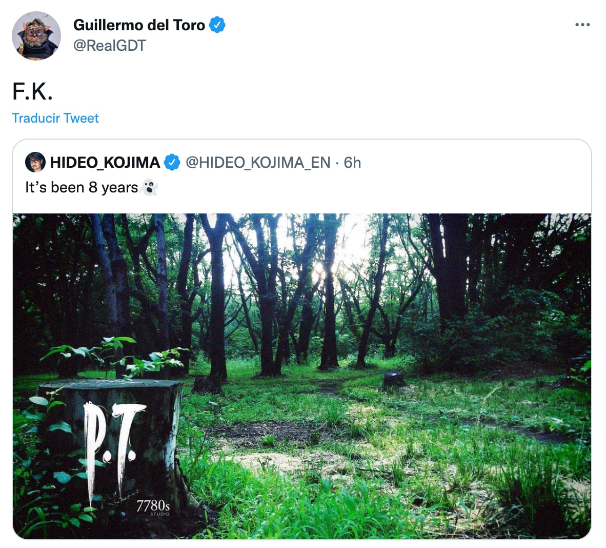
Task: Click the HIDEO_KOJIMA display name
Action: pyautogui.click(x=105, y=163)
